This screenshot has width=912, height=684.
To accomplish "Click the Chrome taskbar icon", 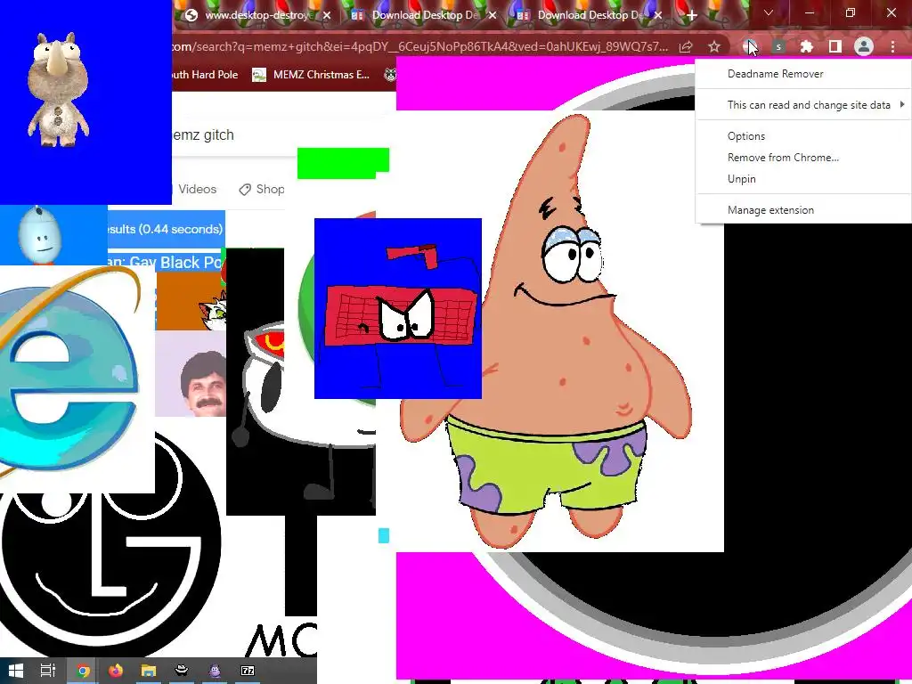I will pyautogui.click(x=83, y=671).
